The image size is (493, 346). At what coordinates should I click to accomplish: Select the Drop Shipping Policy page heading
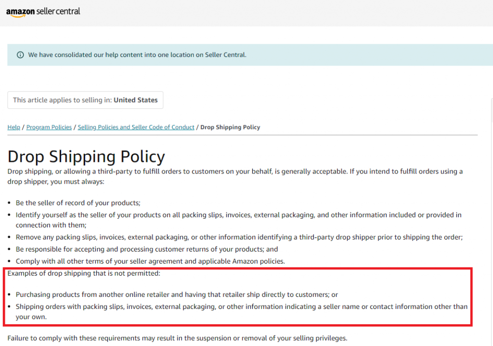[x=86, y=156]
